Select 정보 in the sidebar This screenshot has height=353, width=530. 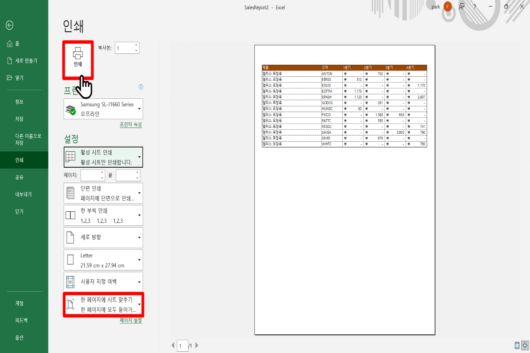(24, 102)
